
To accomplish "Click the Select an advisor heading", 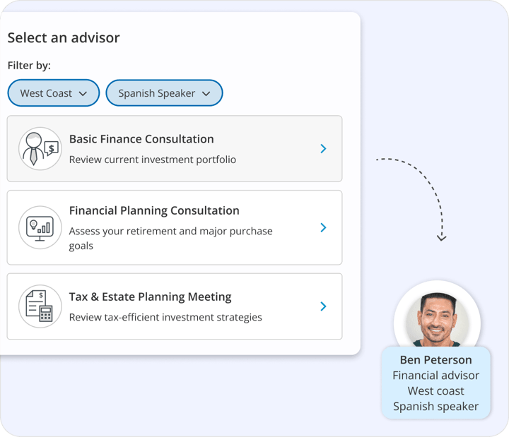I will click(64, 37).
